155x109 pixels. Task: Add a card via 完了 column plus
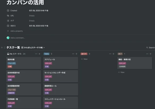pyautogui.click(x=150, y=54)
